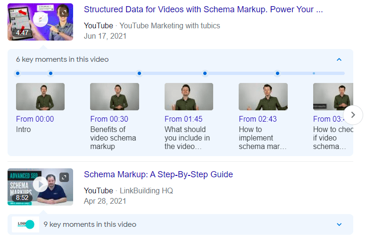Click the third timeline dot for 01:45

point(139,73)
